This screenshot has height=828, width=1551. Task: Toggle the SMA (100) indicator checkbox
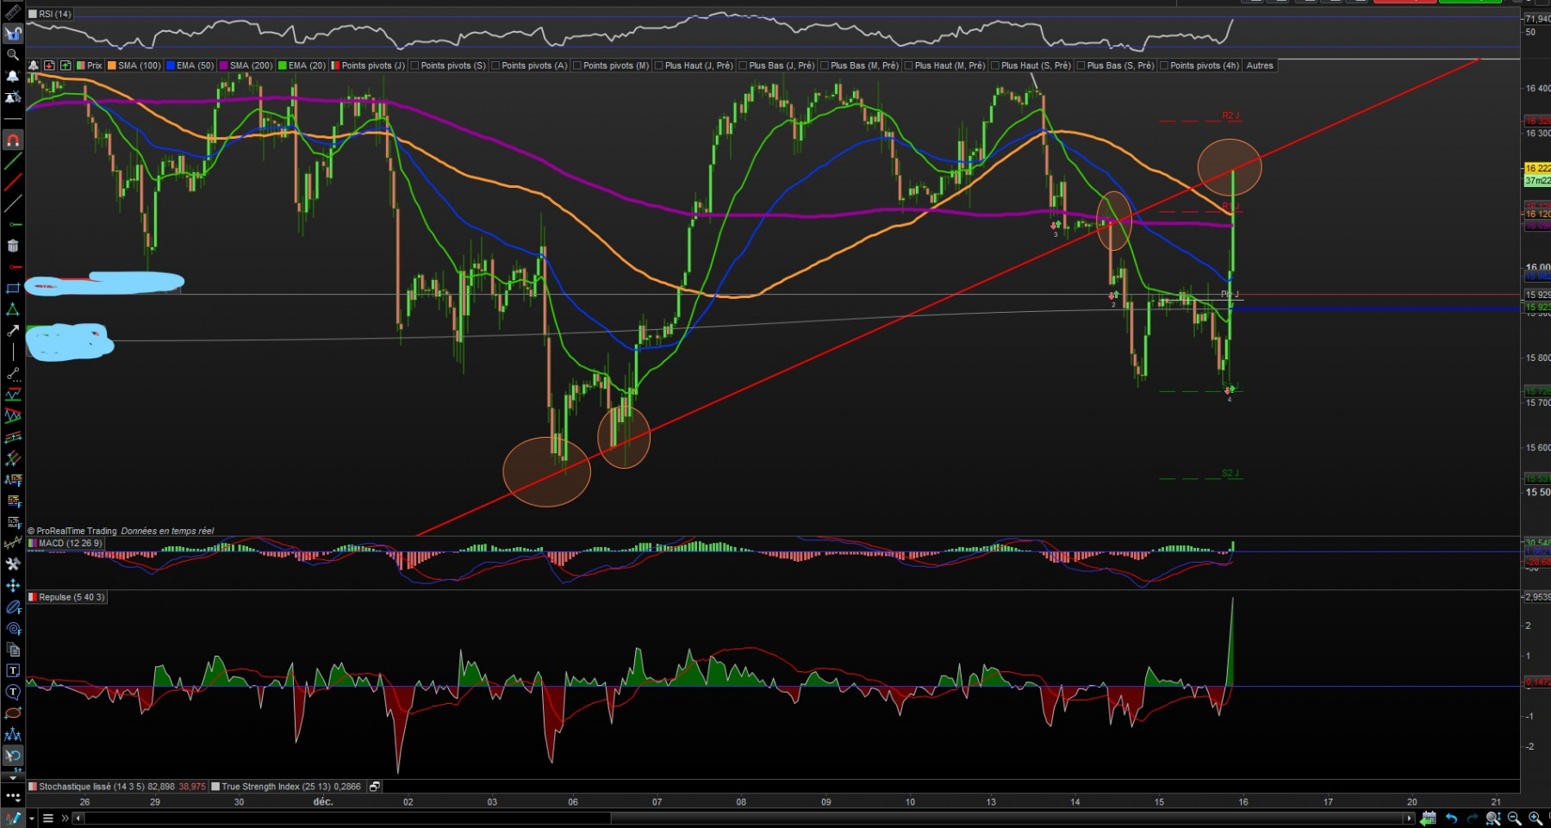[x=112, y=65]
